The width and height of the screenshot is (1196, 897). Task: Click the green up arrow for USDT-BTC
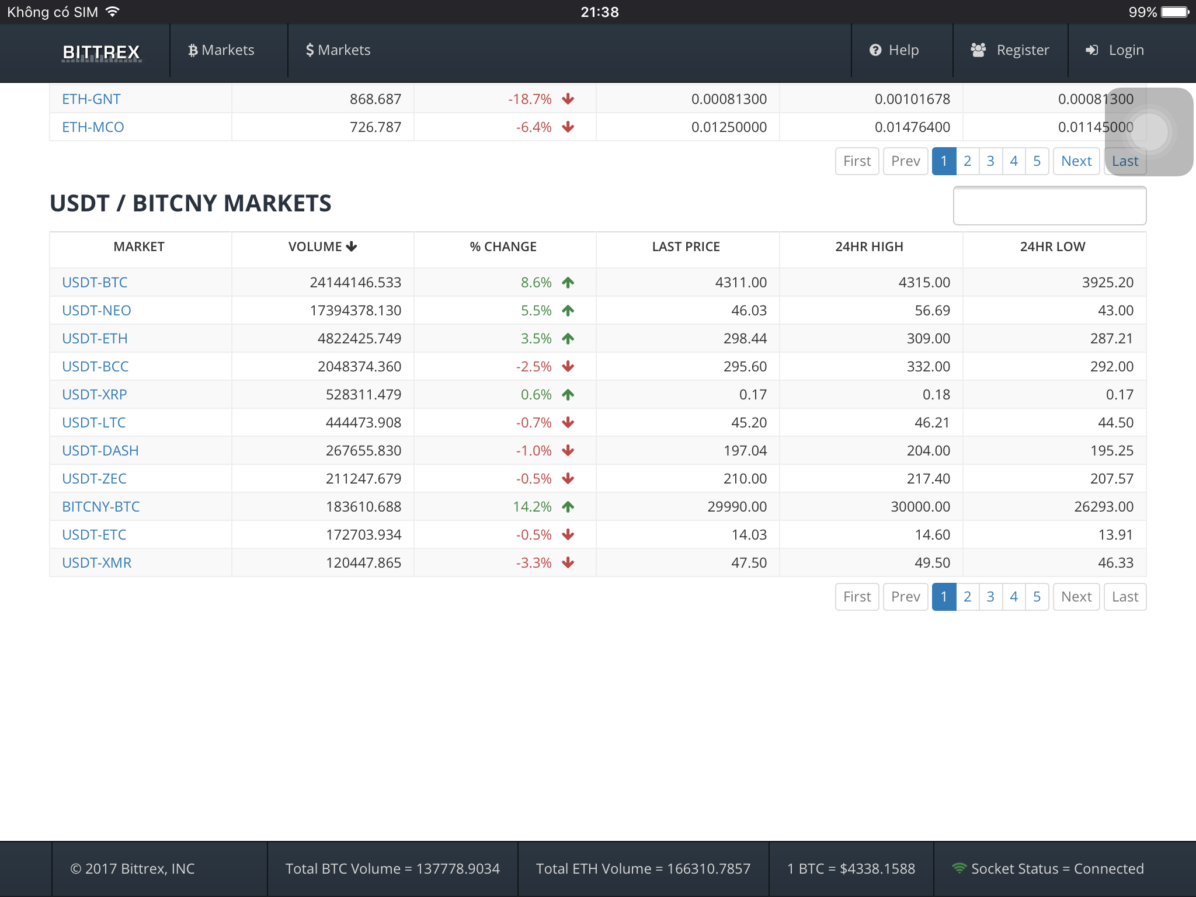click(568, 283)
